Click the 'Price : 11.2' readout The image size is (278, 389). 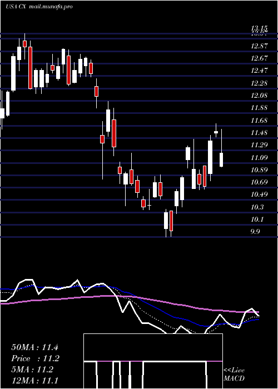(x=36, y=358)
